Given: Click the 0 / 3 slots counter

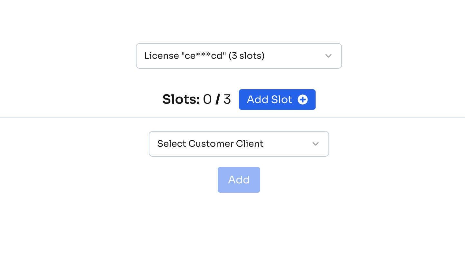Looking at the screenshot, I should pos(217,100).
